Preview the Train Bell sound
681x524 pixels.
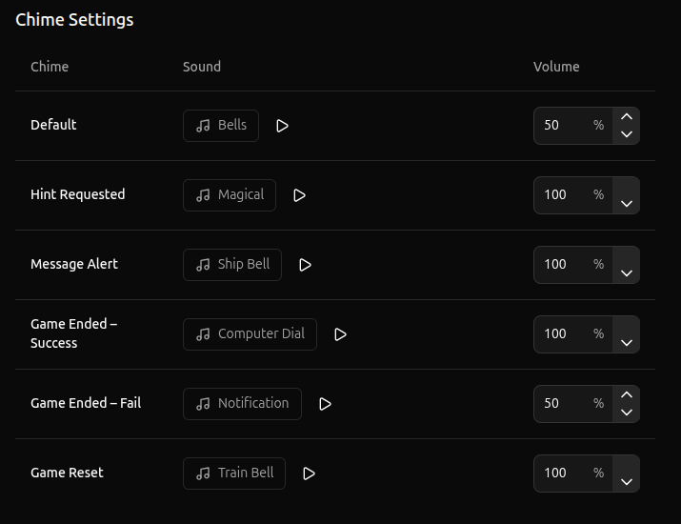[x=309, y=474]
